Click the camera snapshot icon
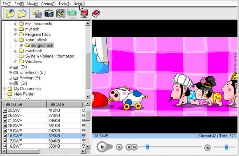 pyautogui.click(x=49, y=14)
